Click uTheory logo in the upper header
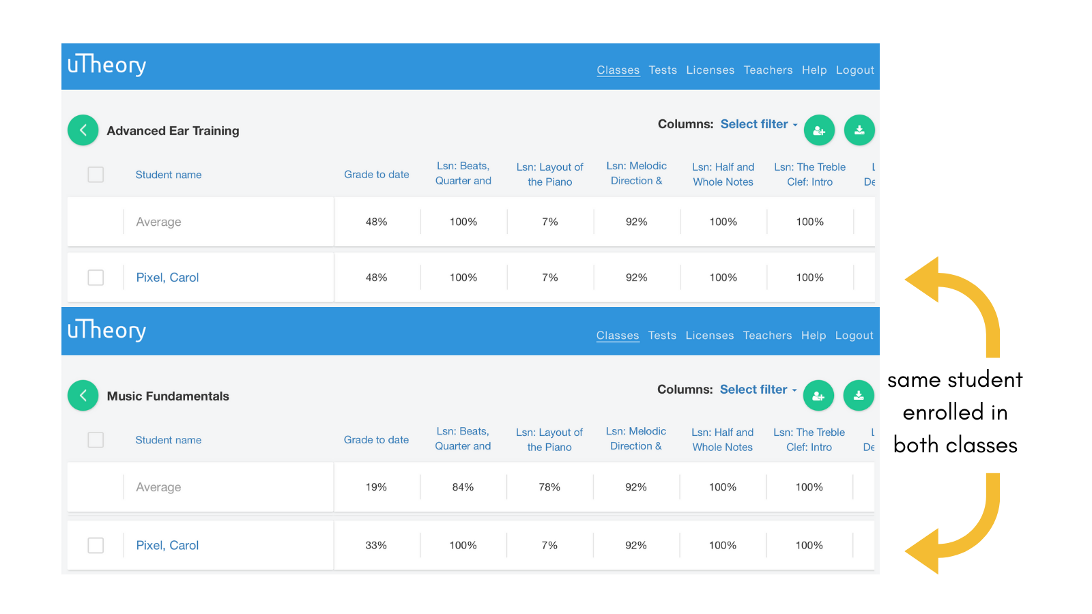 106,65
